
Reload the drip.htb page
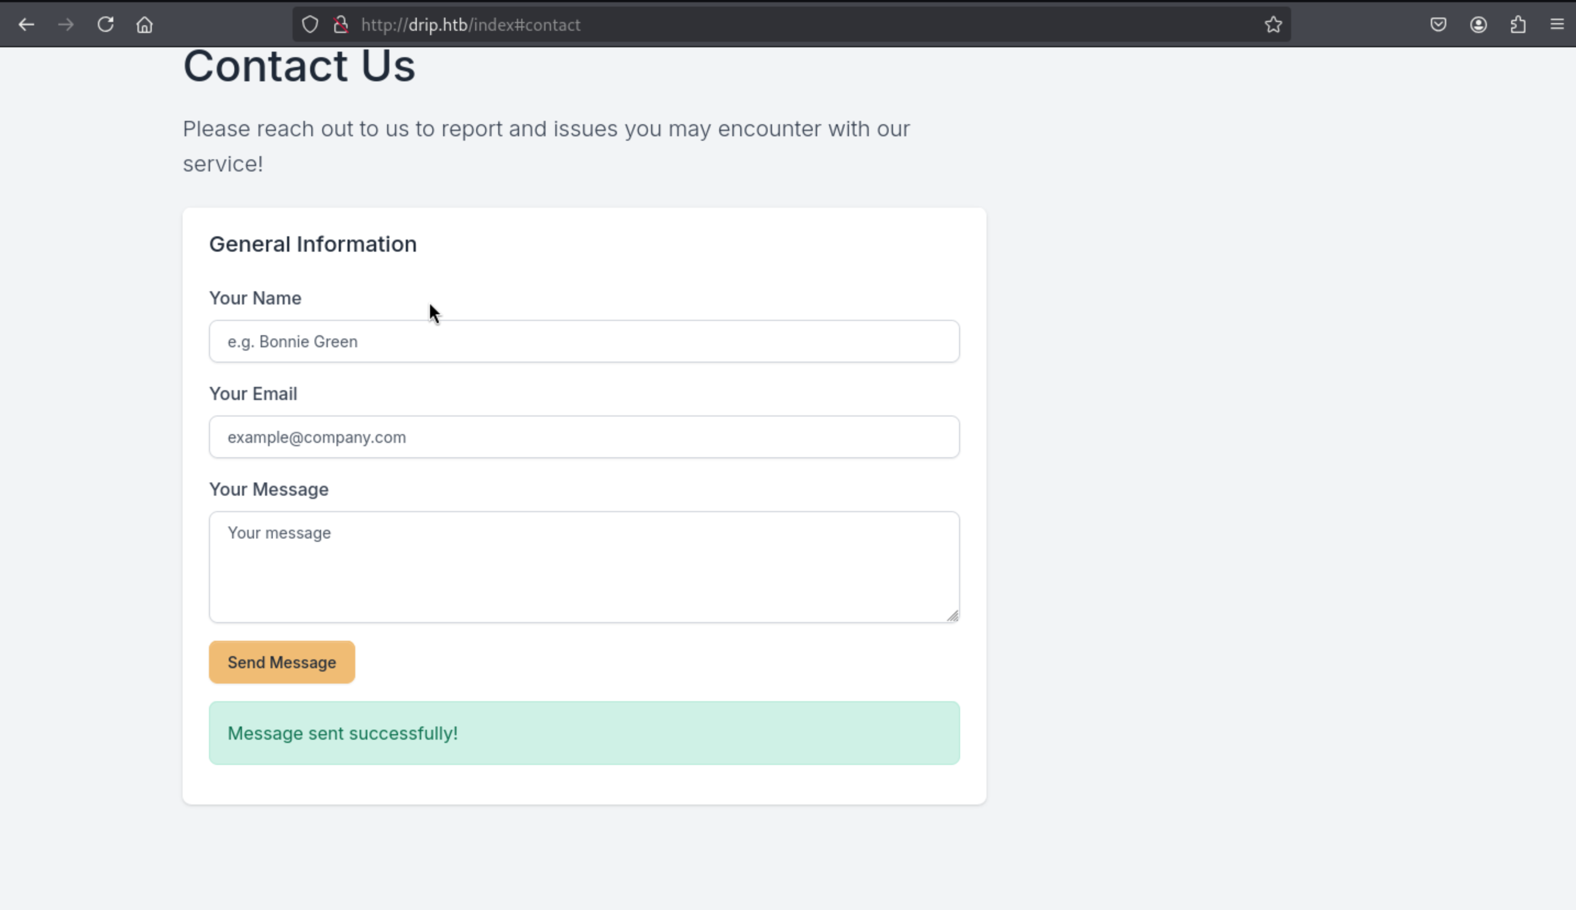click(x=105, y=25)
